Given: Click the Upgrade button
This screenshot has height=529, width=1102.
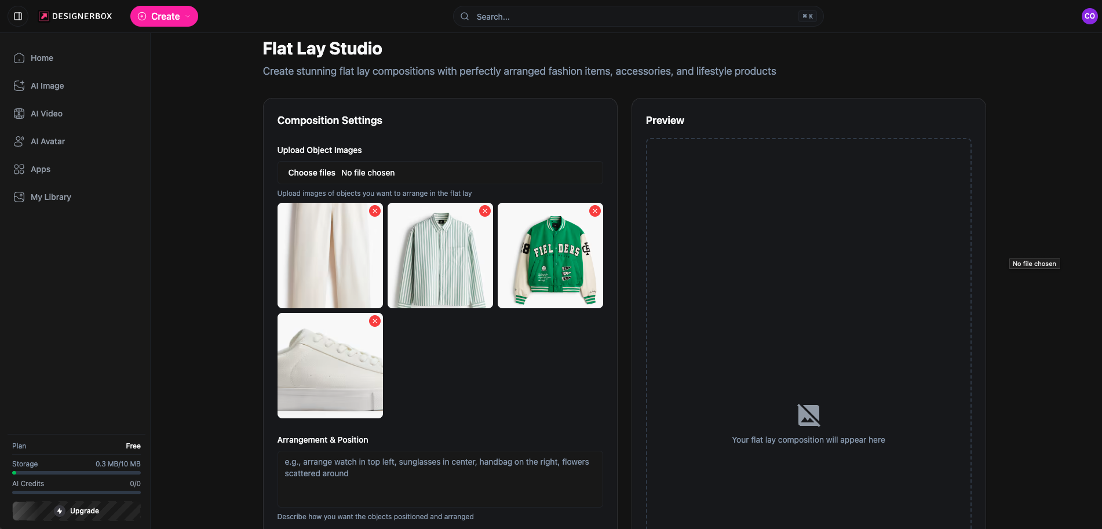Looking at the screenshot, I should 76,511.
